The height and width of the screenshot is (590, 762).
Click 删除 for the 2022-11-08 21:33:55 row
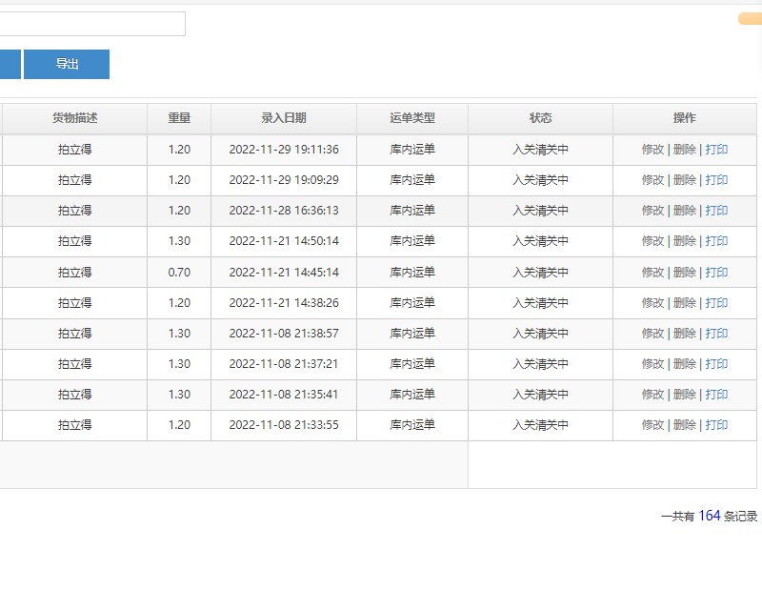click(x=684, y=425)
